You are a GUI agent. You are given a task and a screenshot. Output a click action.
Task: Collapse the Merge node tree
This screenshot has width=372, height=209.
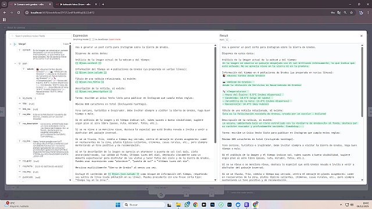[x=10, y=44]
